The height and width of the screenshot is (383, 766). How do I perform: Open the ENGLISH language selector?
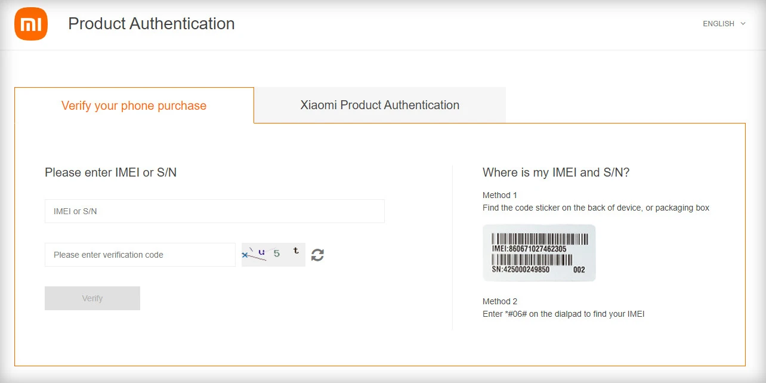pyautogui.click(x=718, y=24)
